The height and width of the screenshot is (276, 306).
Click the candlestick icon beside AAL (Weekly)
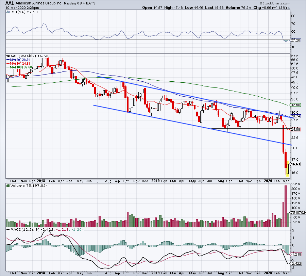point(8,56)
